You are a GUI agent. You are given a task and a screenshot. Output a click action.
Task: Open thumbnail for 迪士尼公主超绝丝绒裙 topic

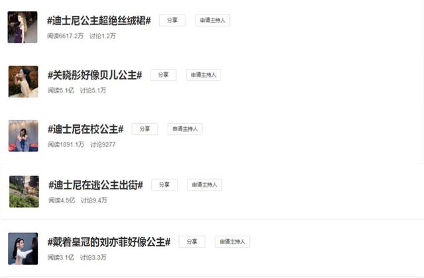[23, 27]
